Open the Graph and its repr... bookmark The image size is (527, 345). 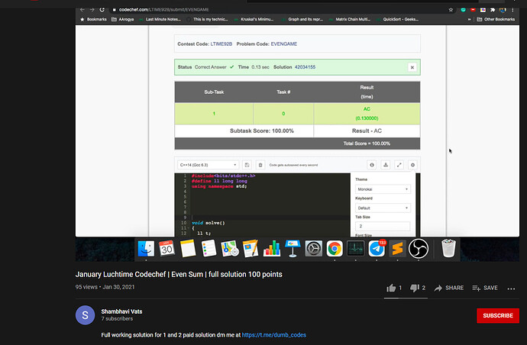[302, 20]
